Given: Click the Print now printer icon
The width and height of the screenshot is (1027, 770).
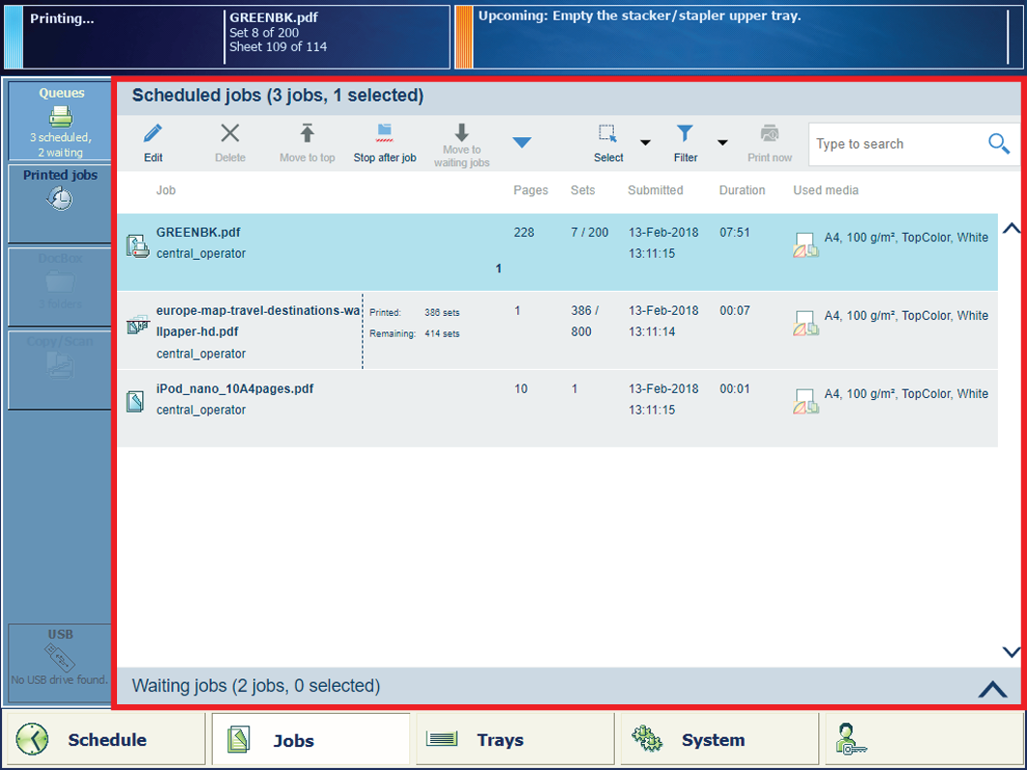Looking at the screenshot, I should tap(770, 134).
